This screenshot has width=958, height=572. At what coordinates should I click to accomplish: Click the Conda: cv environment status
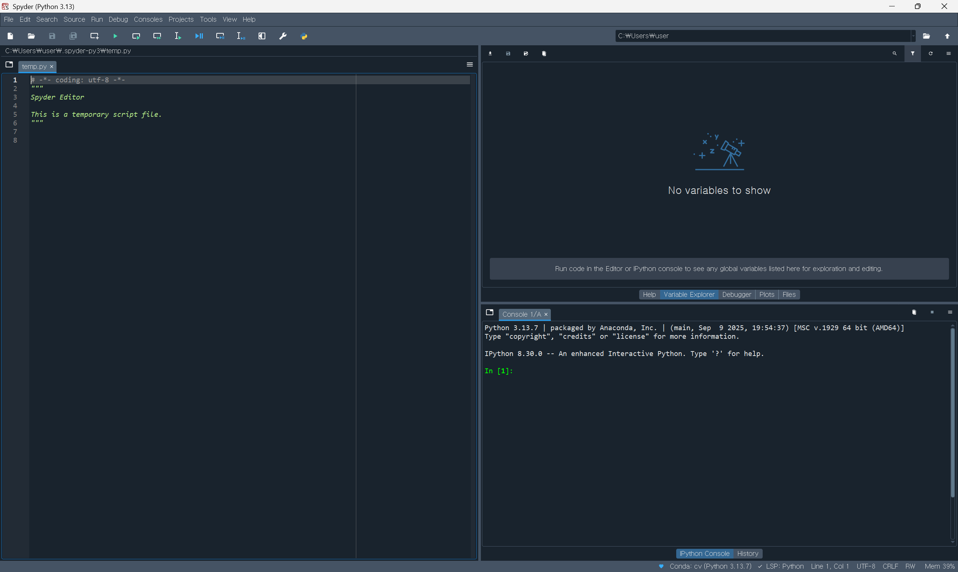[710, 566]
